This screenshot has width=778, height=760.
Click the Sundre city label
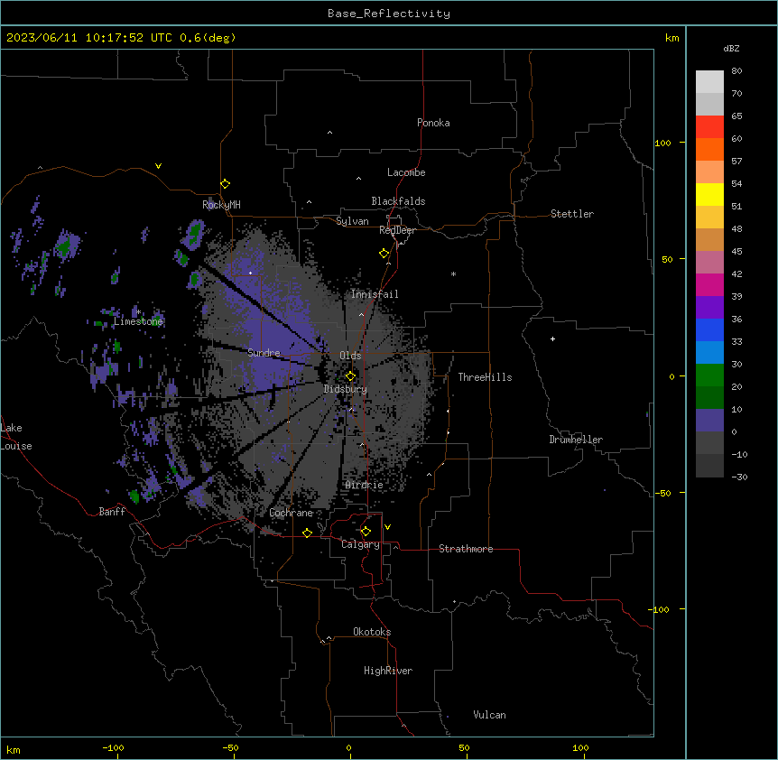point(264,353)
